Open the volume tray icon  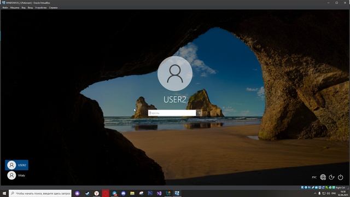328,193
